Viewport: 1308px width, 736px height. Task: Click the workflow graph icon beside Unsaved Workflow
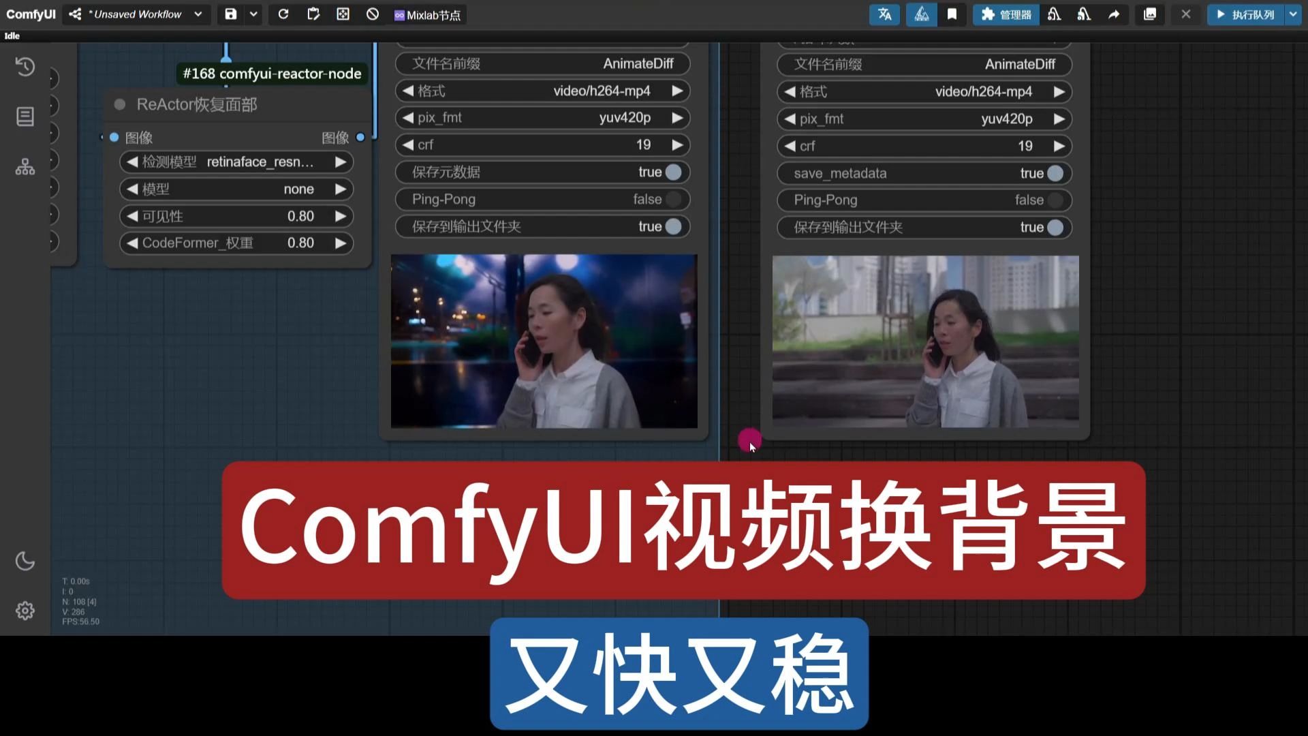point(75,14)
